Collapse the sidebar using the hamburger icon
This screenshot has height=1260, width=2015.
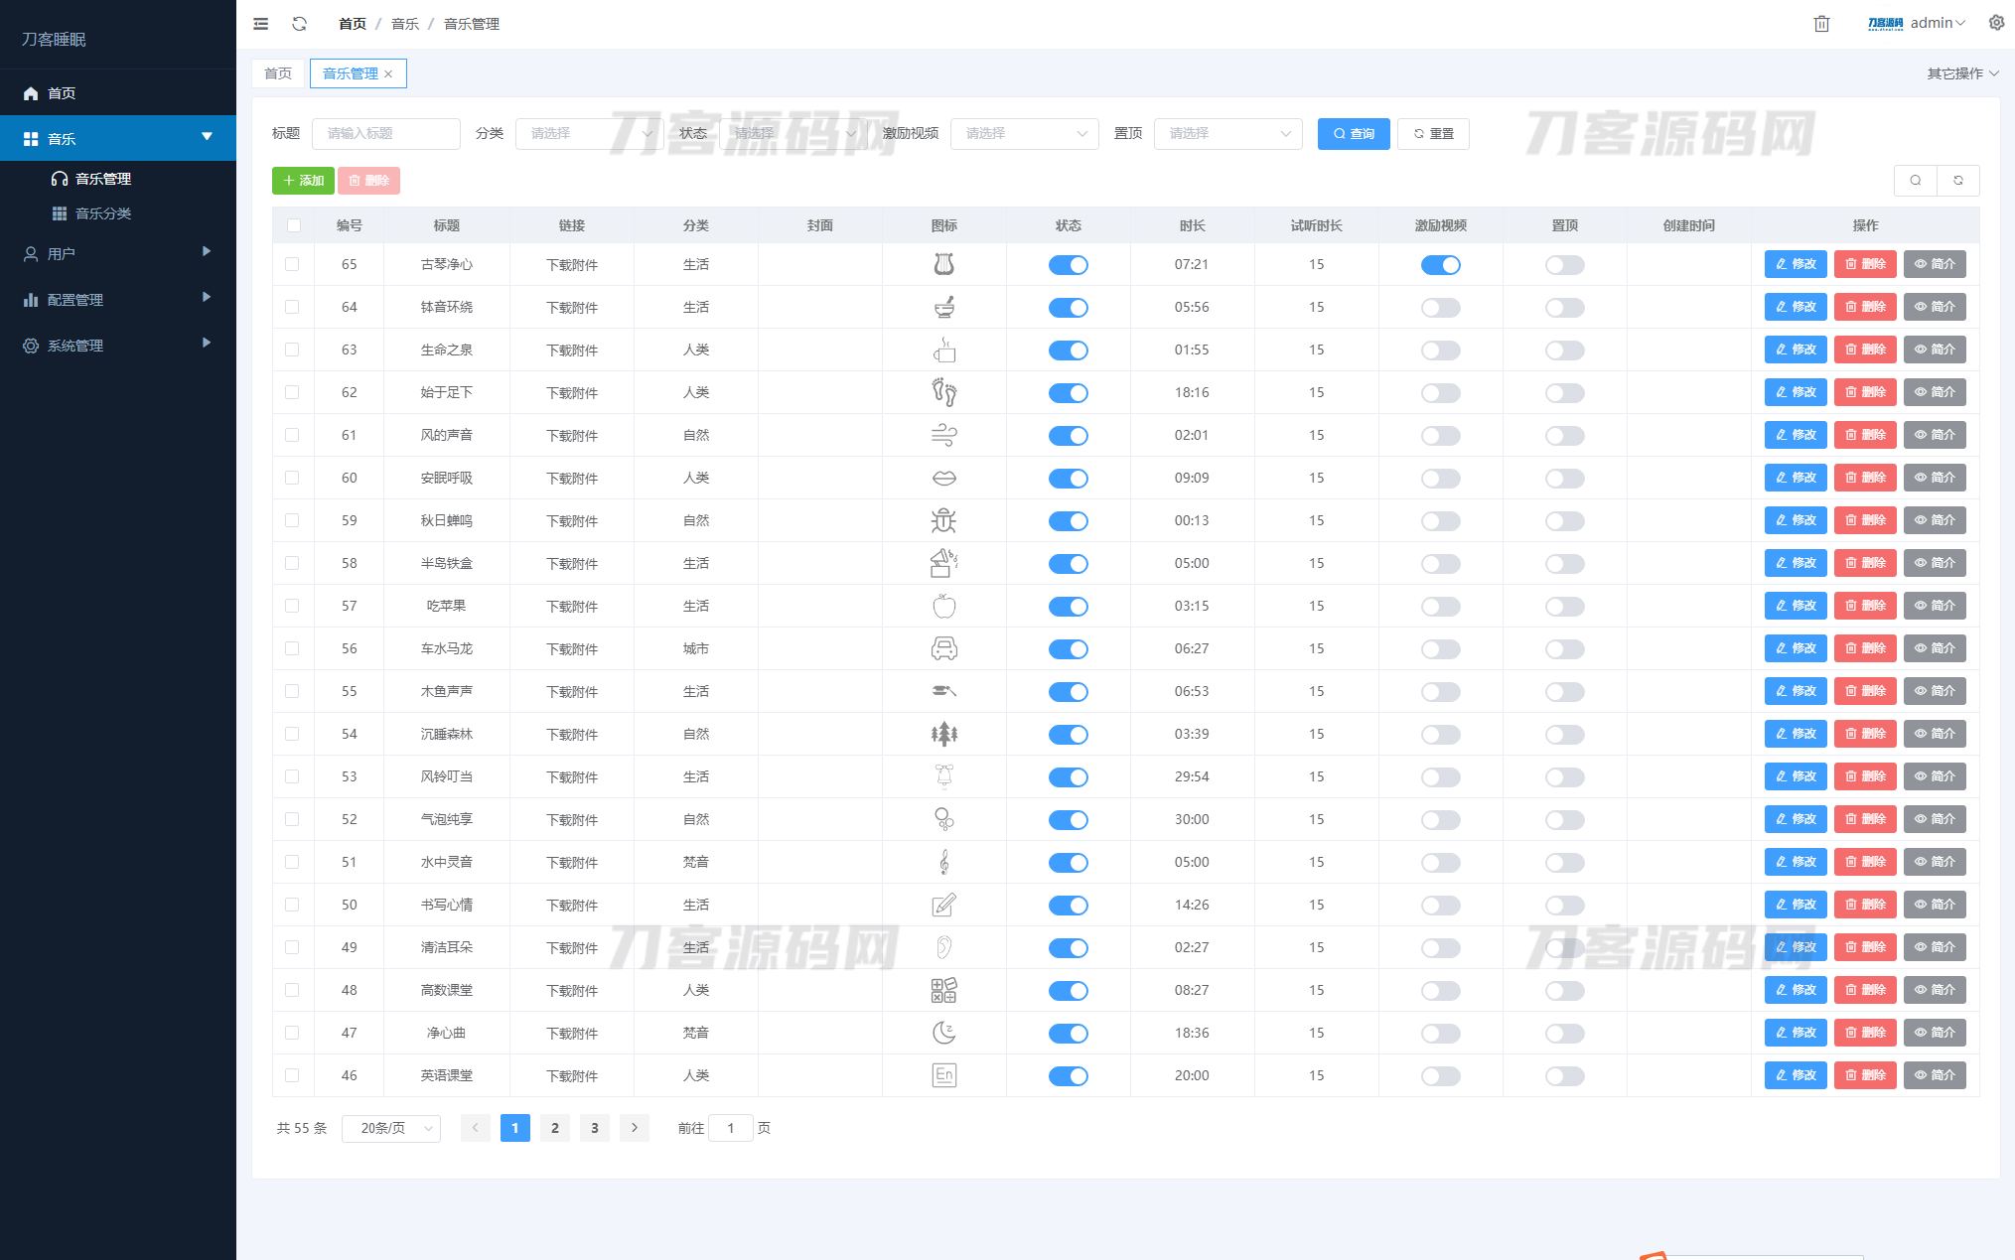(261, 24)
